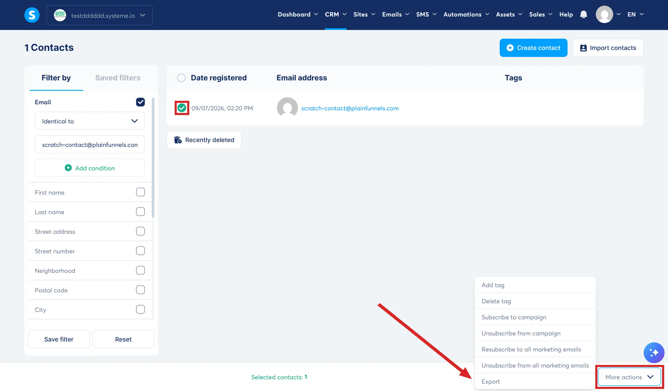
Task: Open the Recently deleted contacts
Action: tap(204, 140)
